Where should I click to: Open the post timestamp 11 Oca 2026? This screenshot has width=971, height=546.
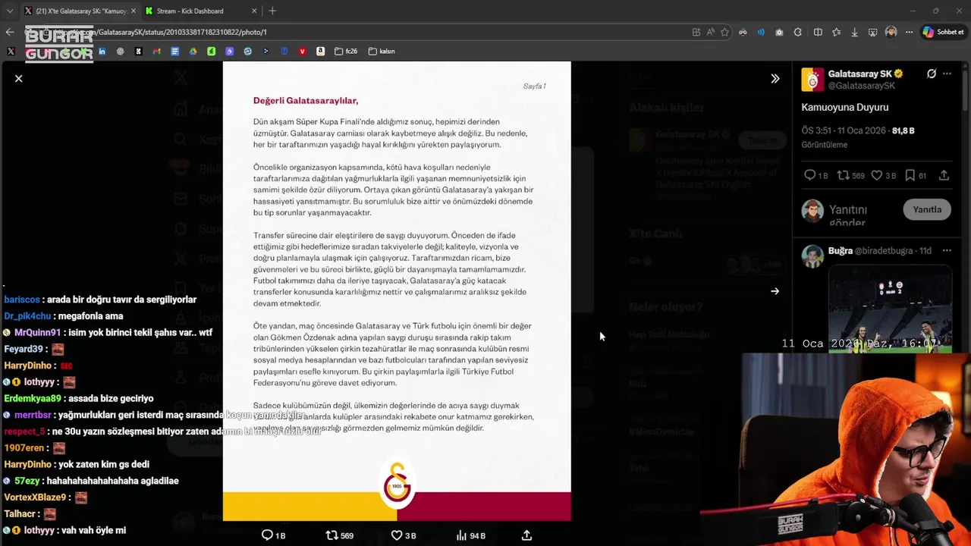844,130
